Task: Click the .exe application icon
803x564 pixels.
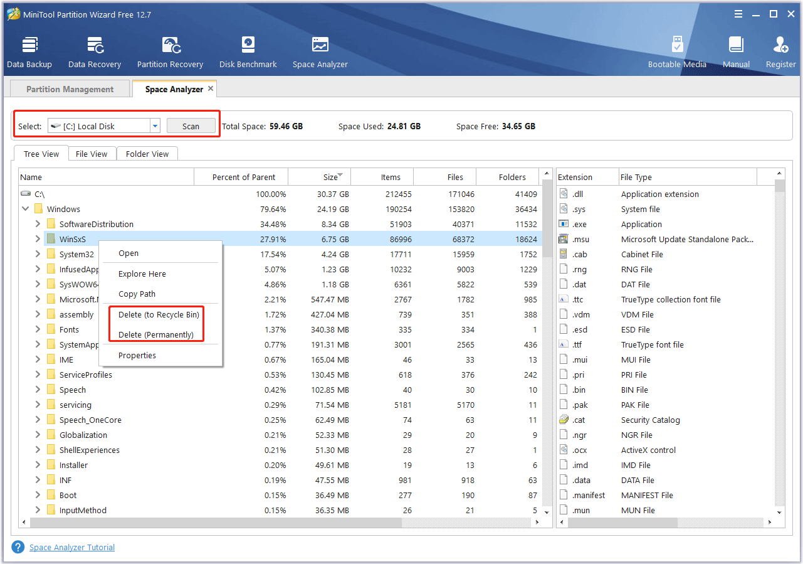Action: [564, 224]
